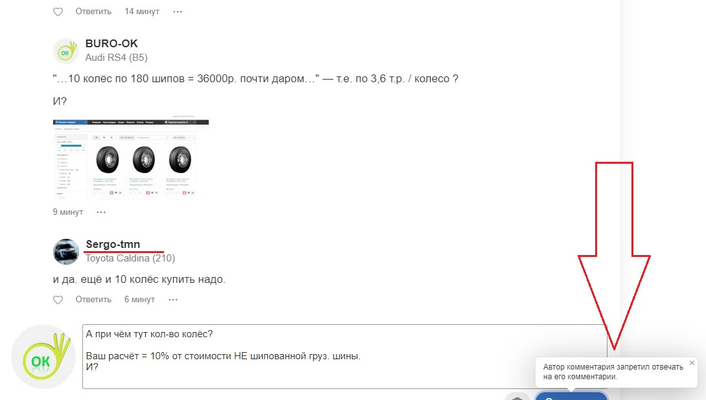
Task: Enlarge the attached tire catalog screenshot
Action: click(130, 159)
